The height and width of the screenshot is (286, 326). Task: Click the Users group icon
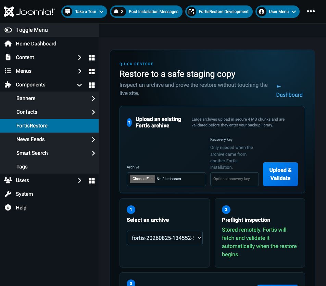click(8, 180)
